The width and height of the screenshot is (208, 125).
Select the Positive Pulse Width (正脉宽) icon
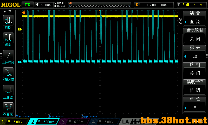point(8,90)
